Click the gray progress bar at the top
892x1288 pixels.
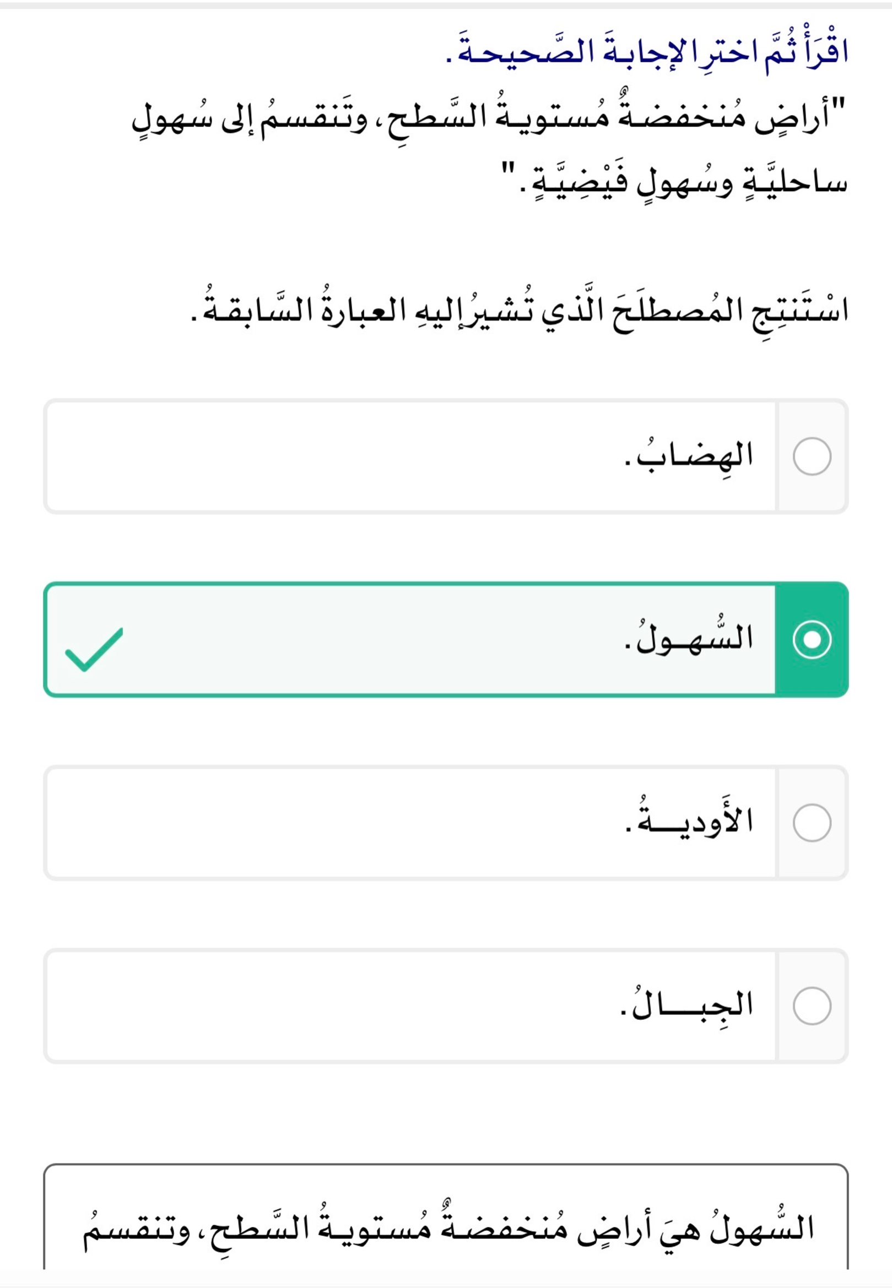[446, 5]
